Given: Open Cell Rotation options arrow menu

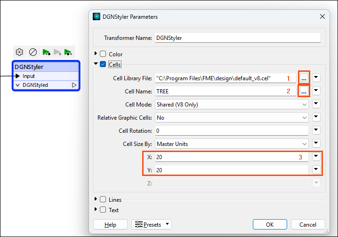Looking at the screenshot, I should (x=316, y=130).
